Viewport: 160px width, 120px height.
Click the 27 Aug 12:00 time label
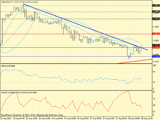pyautogui.click(x=109, y=118)
